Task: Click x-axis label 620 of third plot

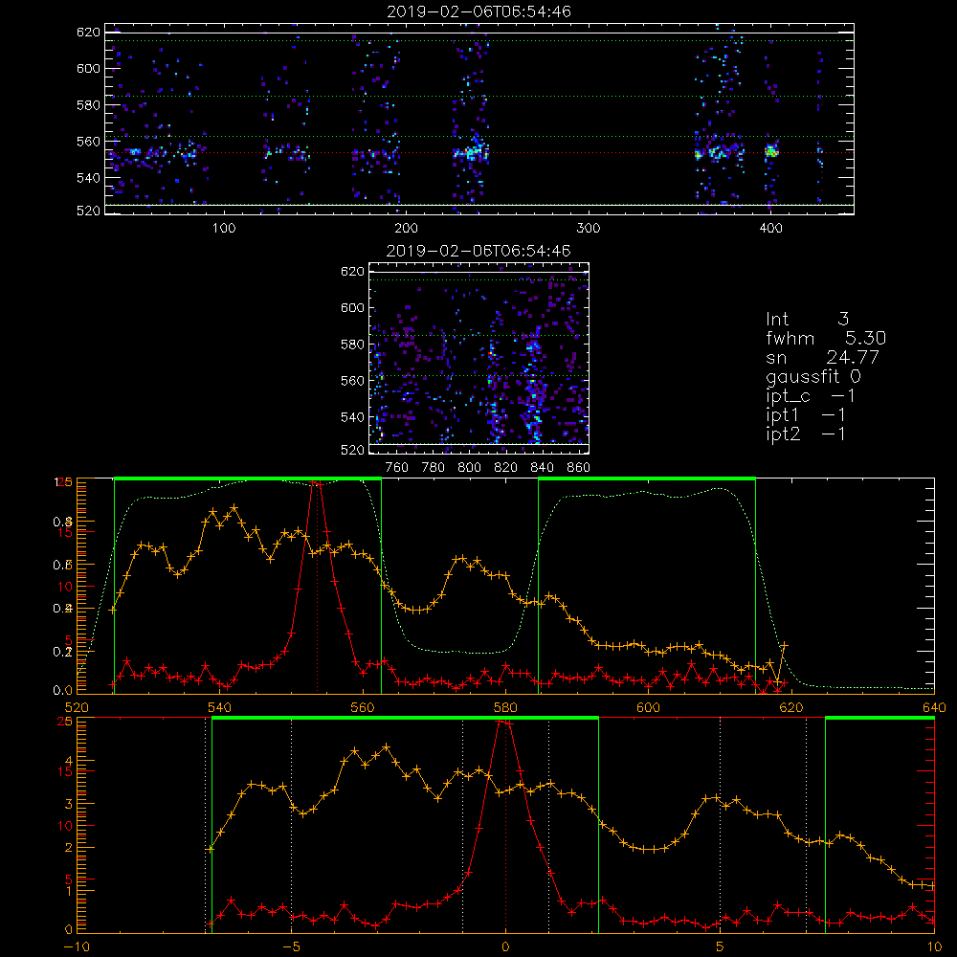Action: [791, 707]
